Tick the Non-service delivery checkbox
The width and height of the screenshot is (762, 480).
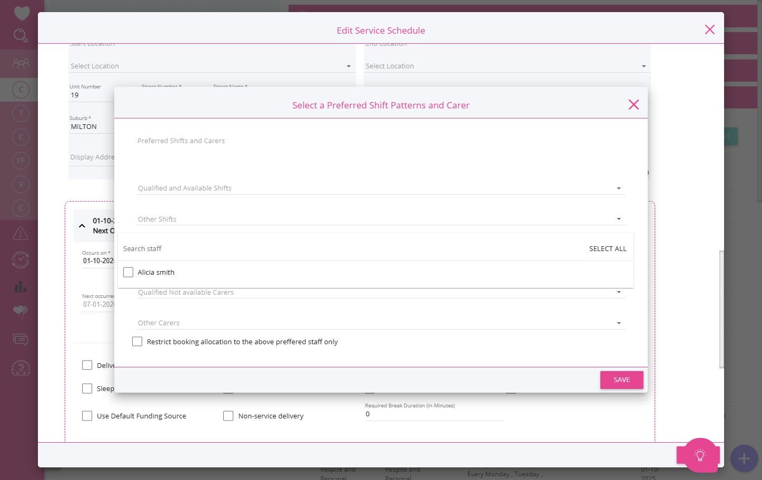[x=228, y=416]
